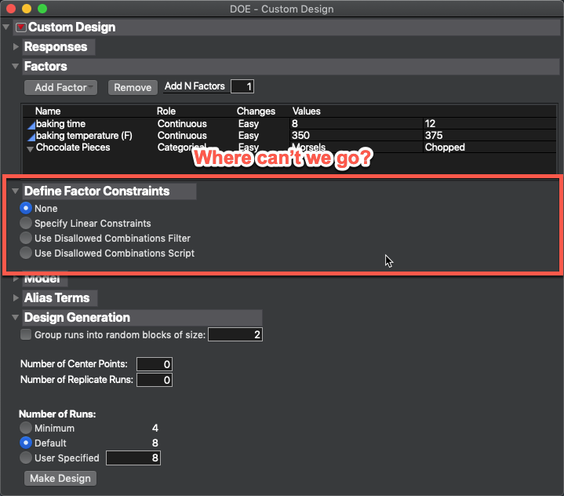This screenshot has height=496, width=564.
Task: Close the DOE Custom Design window
Action: point(11,9)
